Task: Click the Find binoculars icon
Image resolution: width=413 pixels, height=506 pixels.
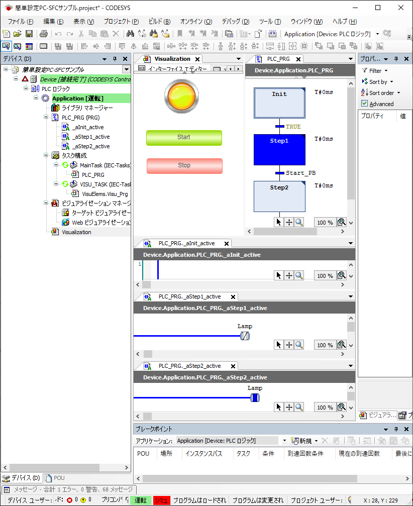Action: [x=130, y=34]
